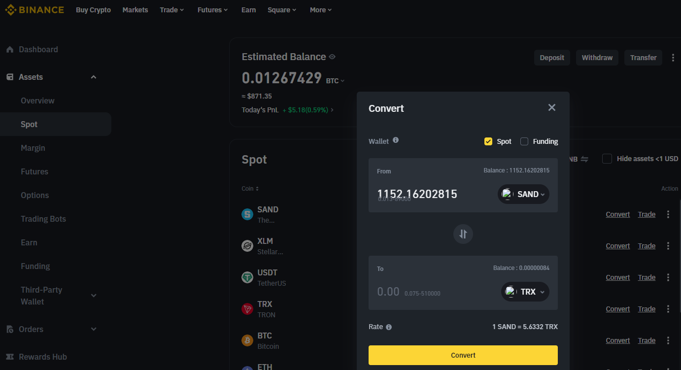Uncheck the Spot wallet checkbox
This screenshot has height=370, width=681.
[488, 141]
